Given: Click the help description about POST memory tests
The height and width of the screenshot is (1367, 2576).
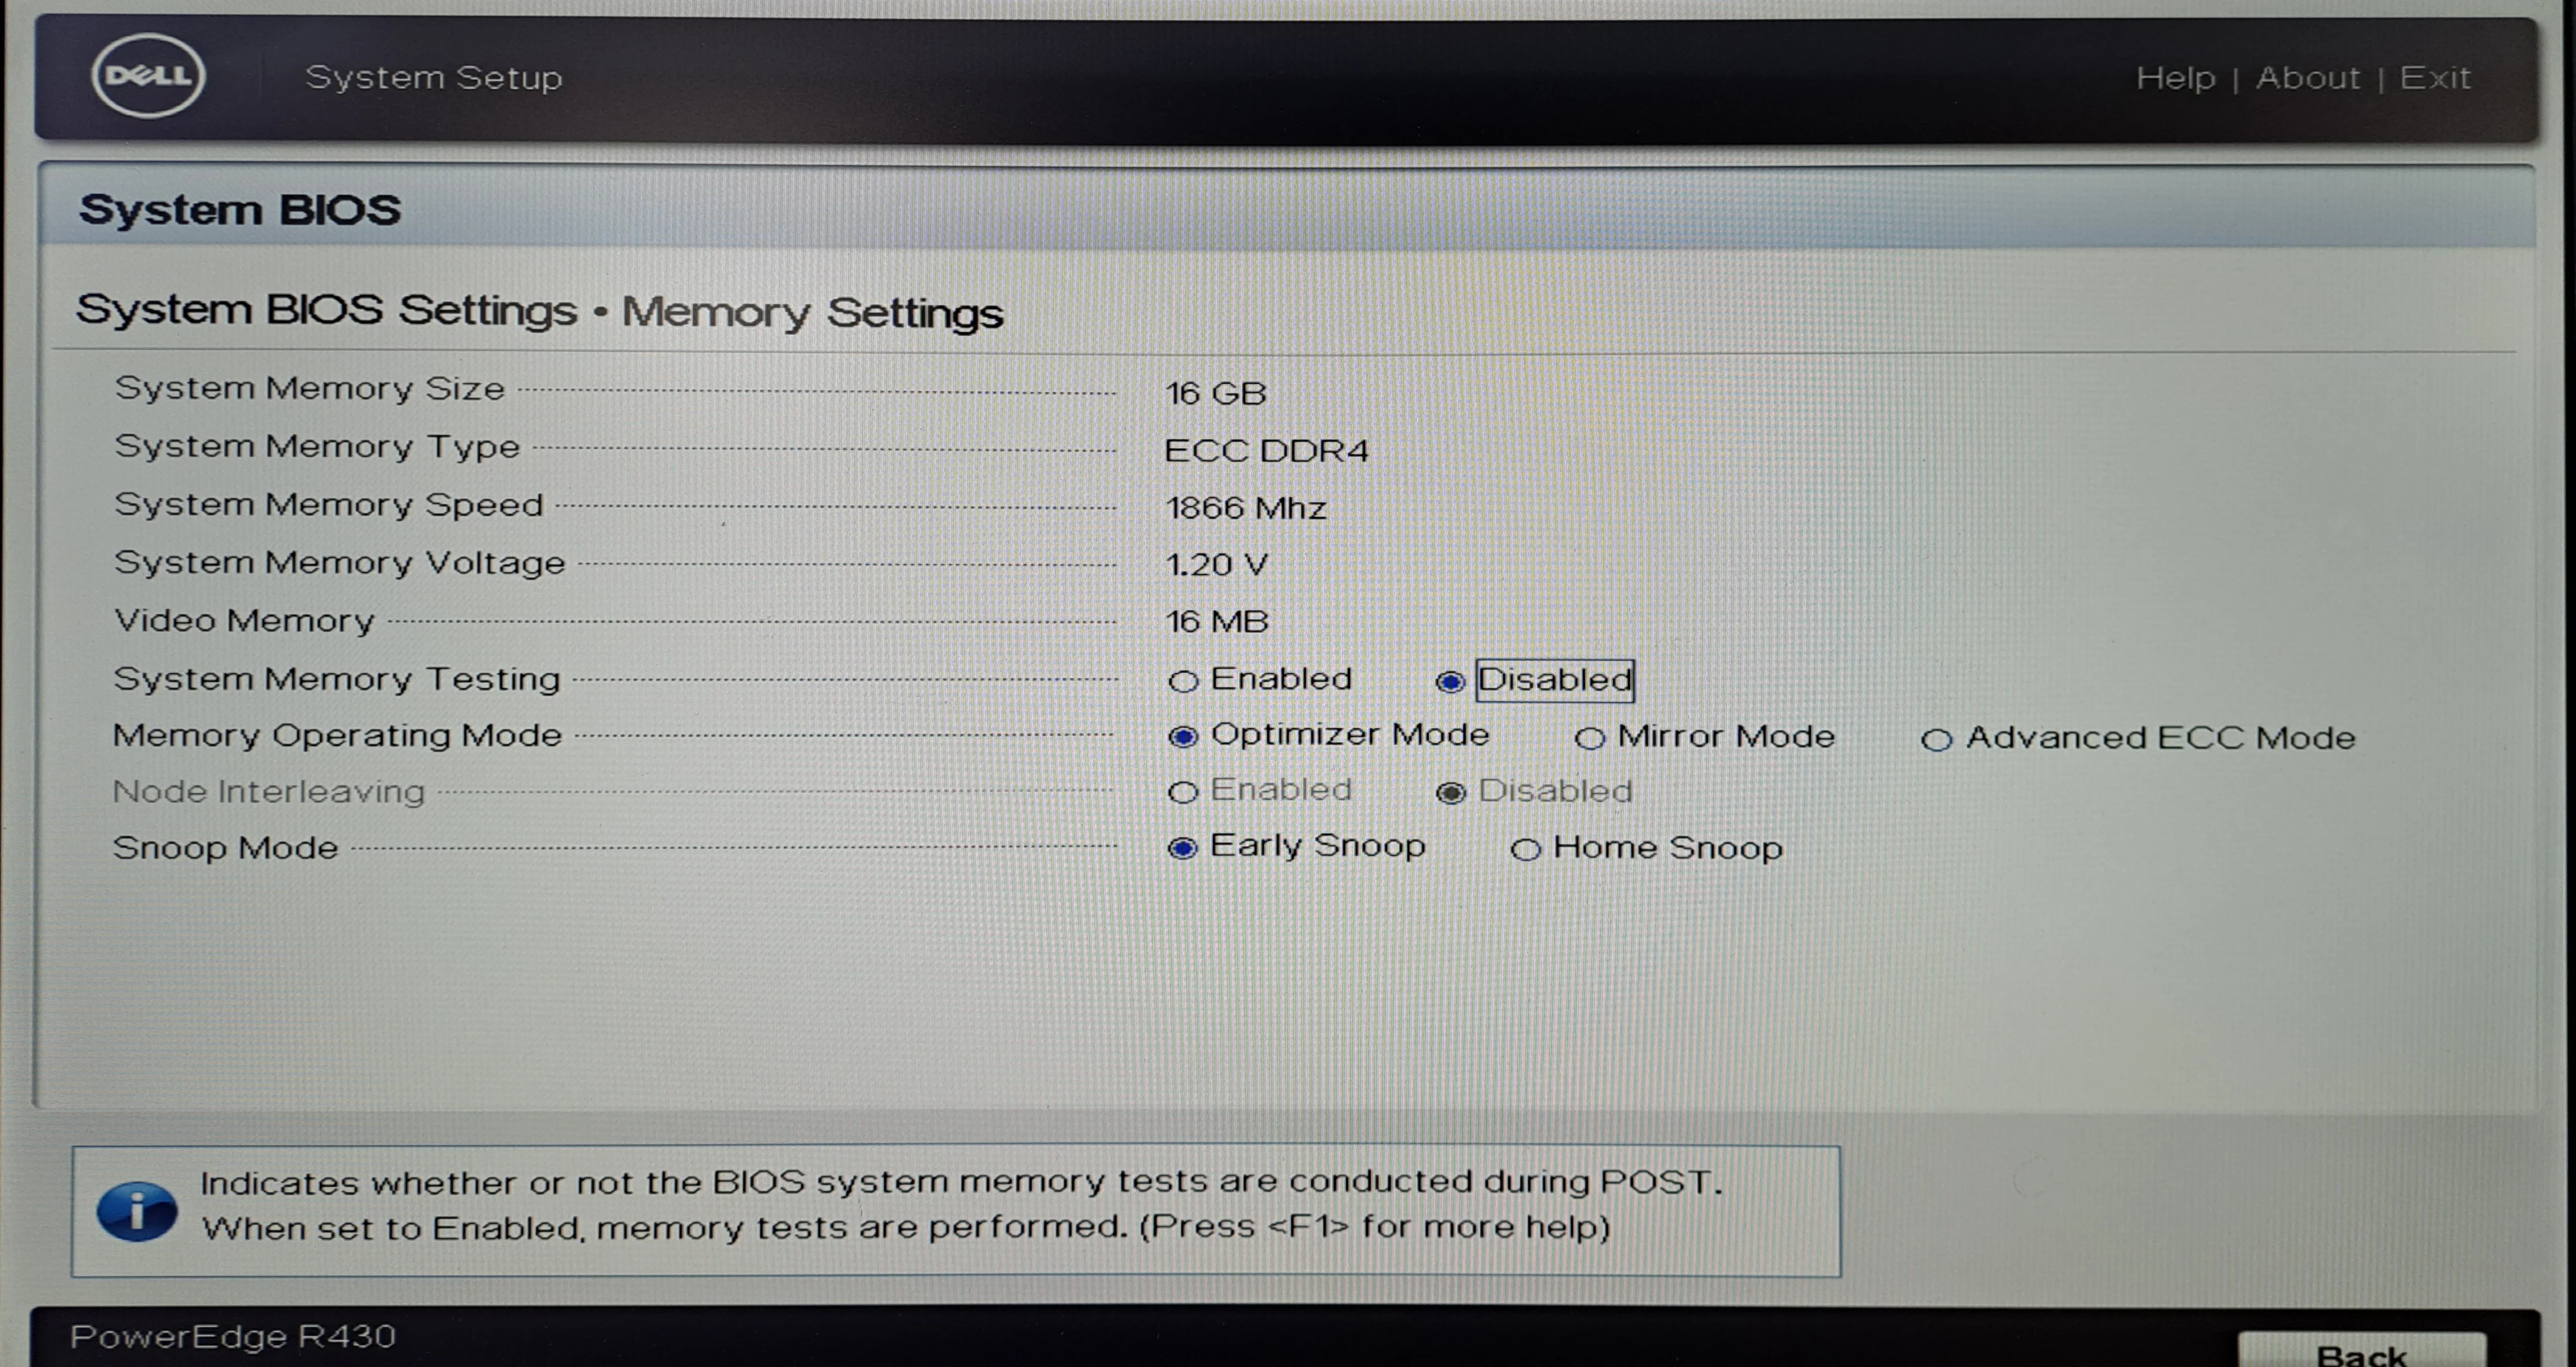Looking at the screenshot, I should click(961, 1204).
